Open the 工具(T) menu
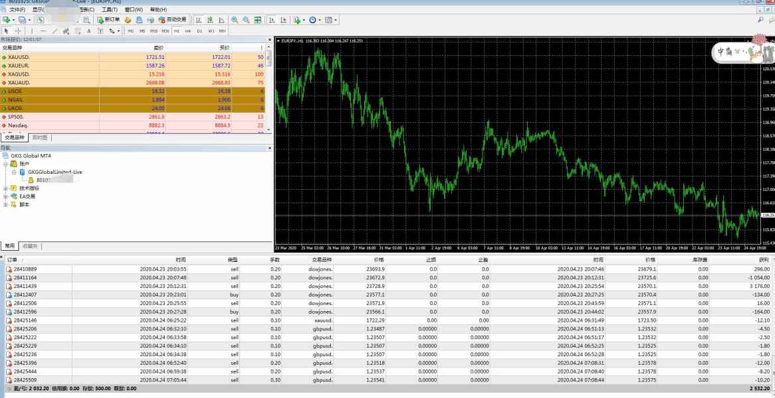 click(110, 10)
